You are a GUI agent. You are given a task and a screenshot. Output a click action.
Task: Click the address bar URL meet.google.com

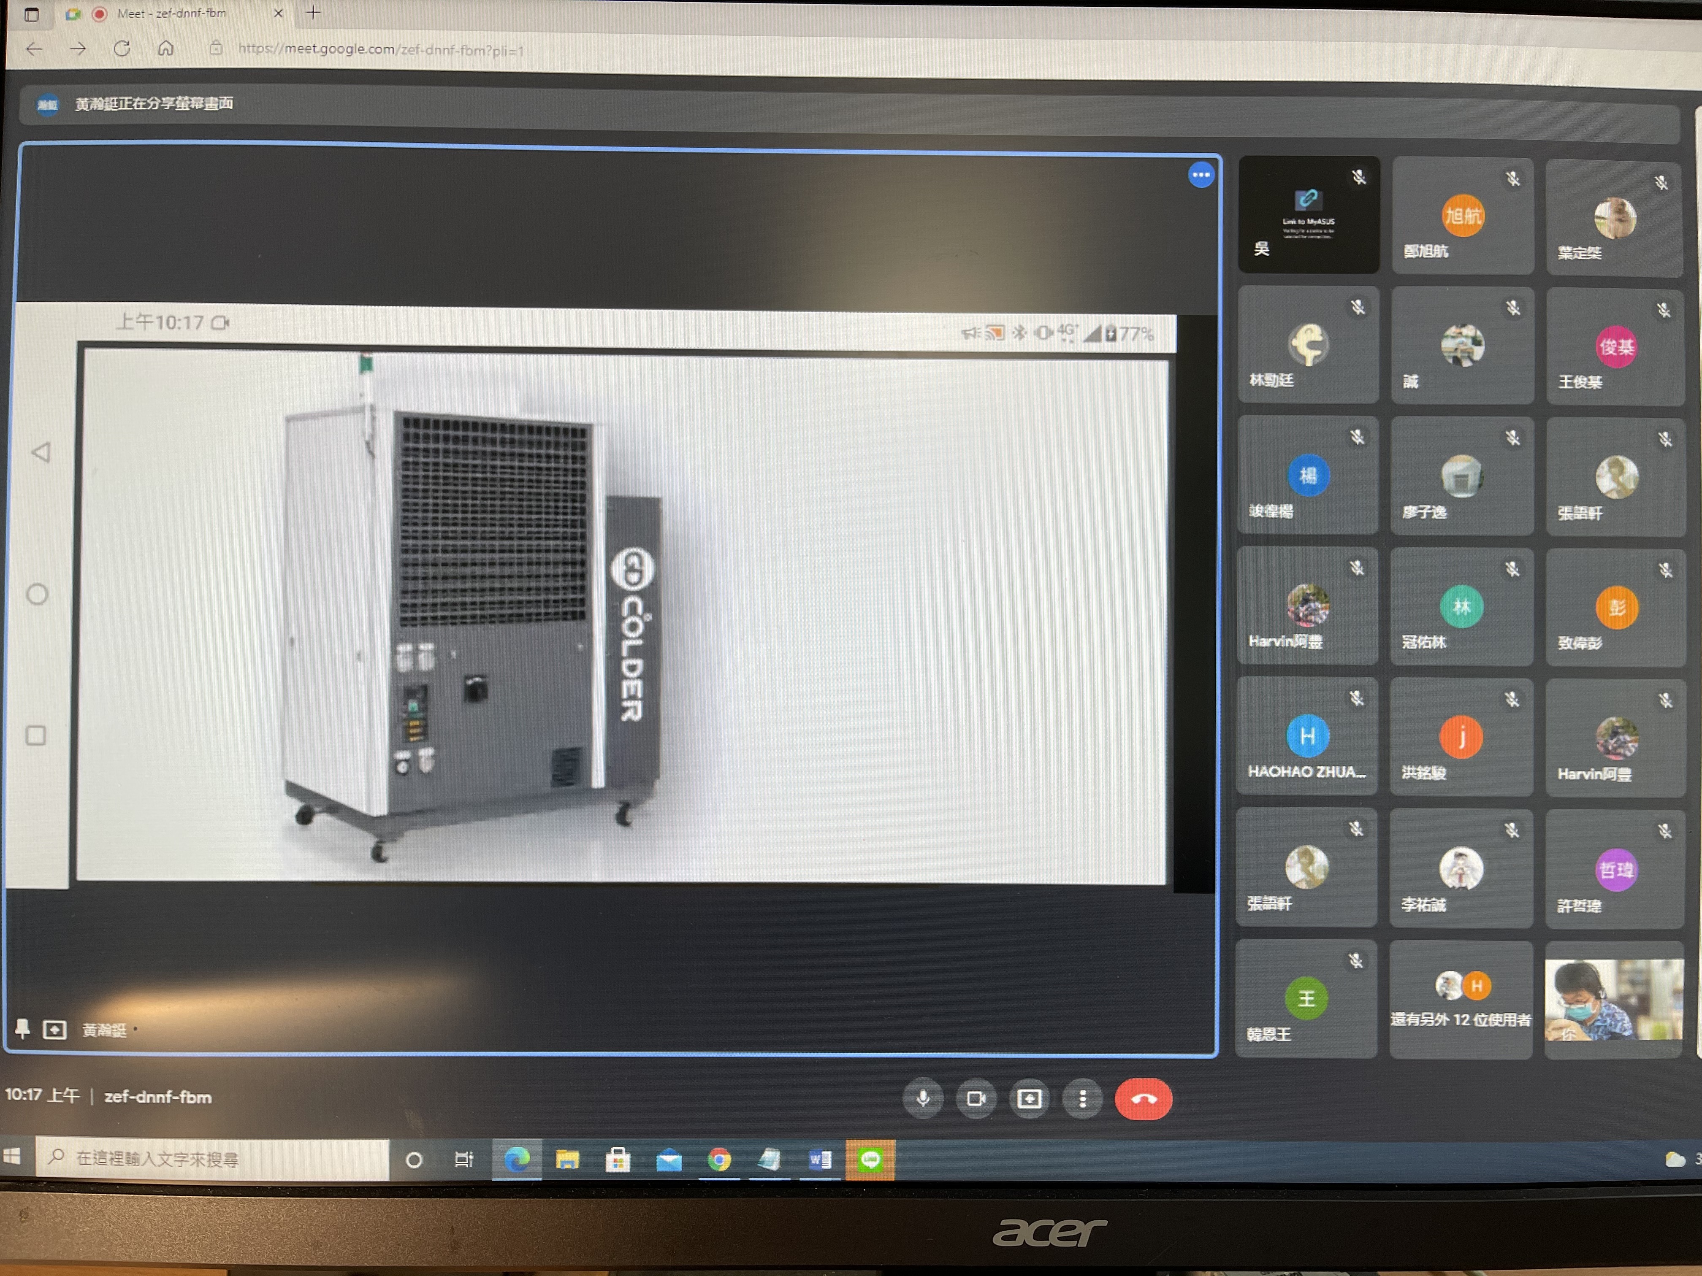(x=381, y=50)
